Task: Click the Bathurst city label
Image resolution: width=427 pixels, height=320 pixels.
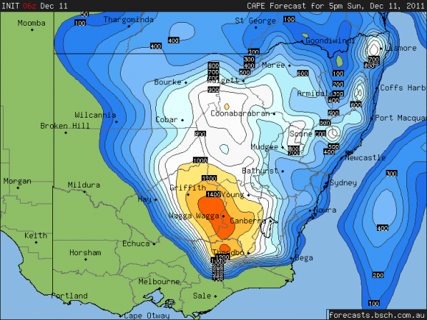Action: coord(260,171)
